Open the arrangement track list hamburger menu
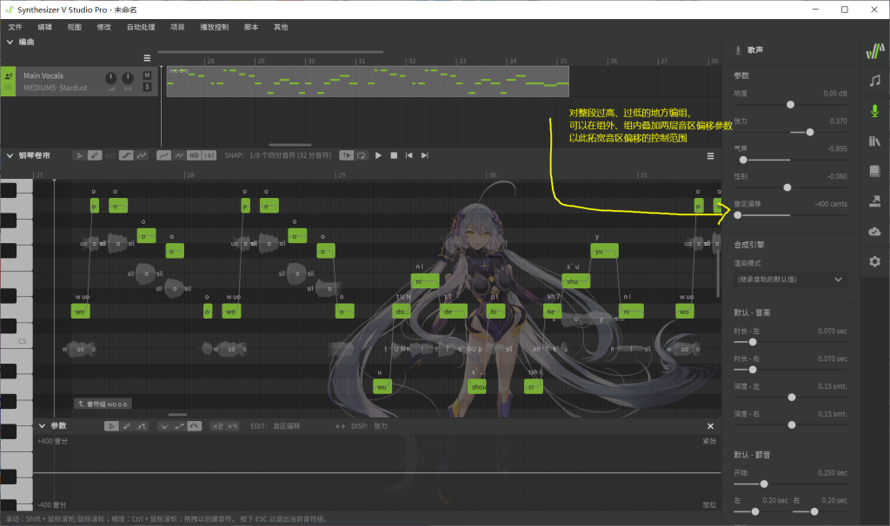 tap(147, 58)
